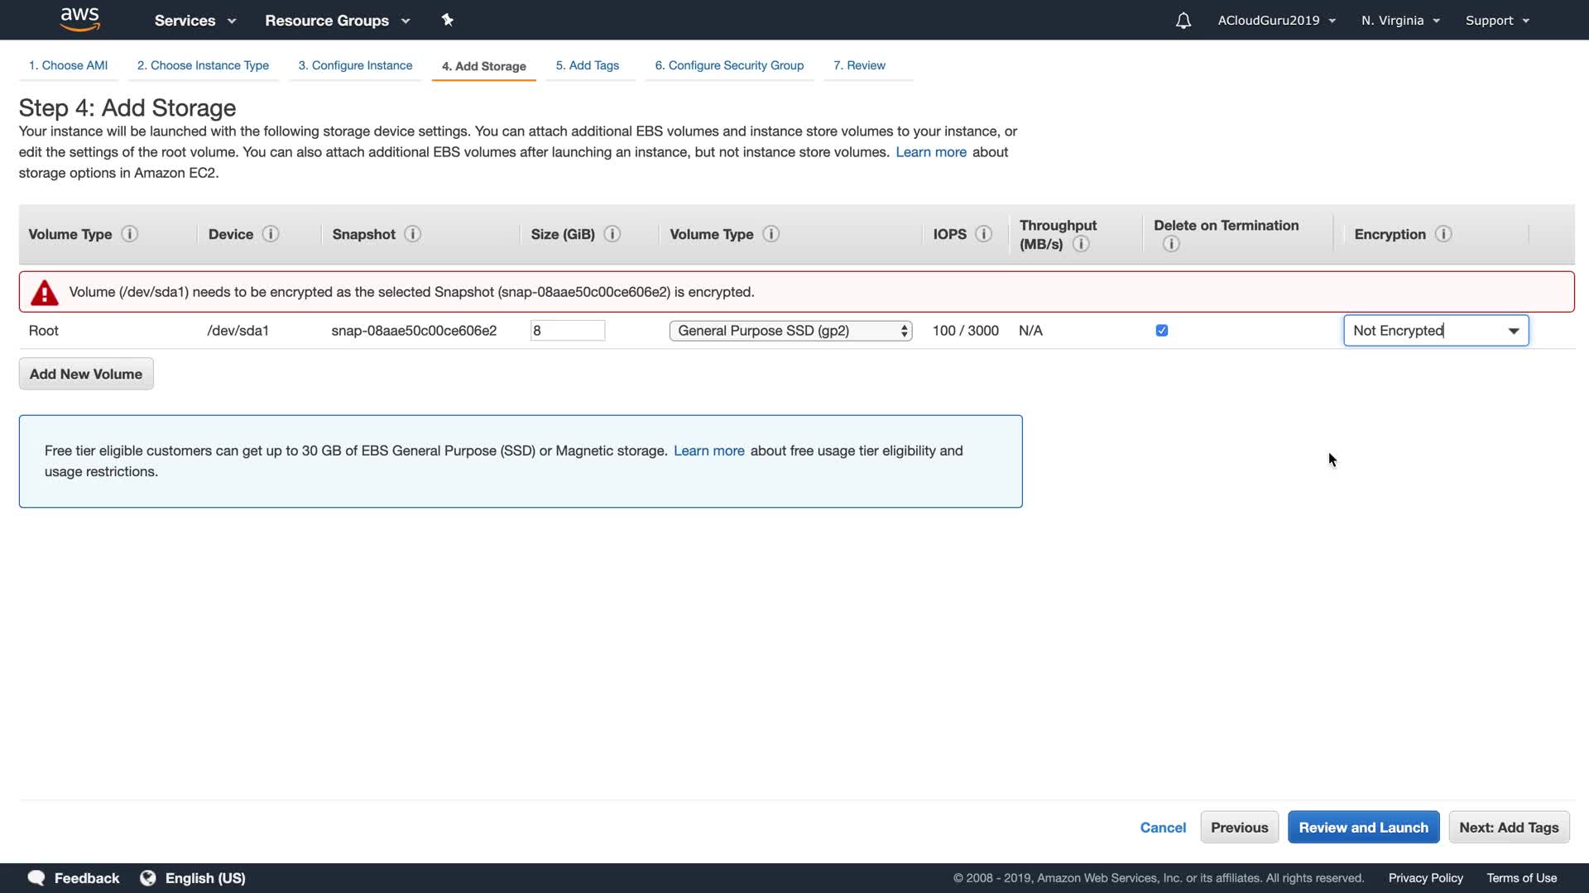This screenshot has width=1589, height=893.
Task: Open the Not Encrypted encryption dropdown
Action: (1436, 331)
